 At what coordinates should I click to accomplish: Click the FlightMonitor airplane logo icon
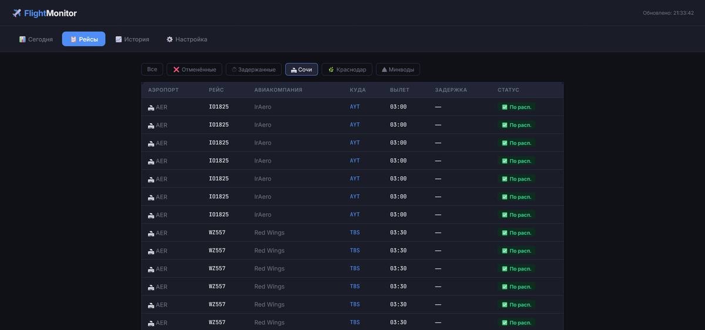(17, 13)
